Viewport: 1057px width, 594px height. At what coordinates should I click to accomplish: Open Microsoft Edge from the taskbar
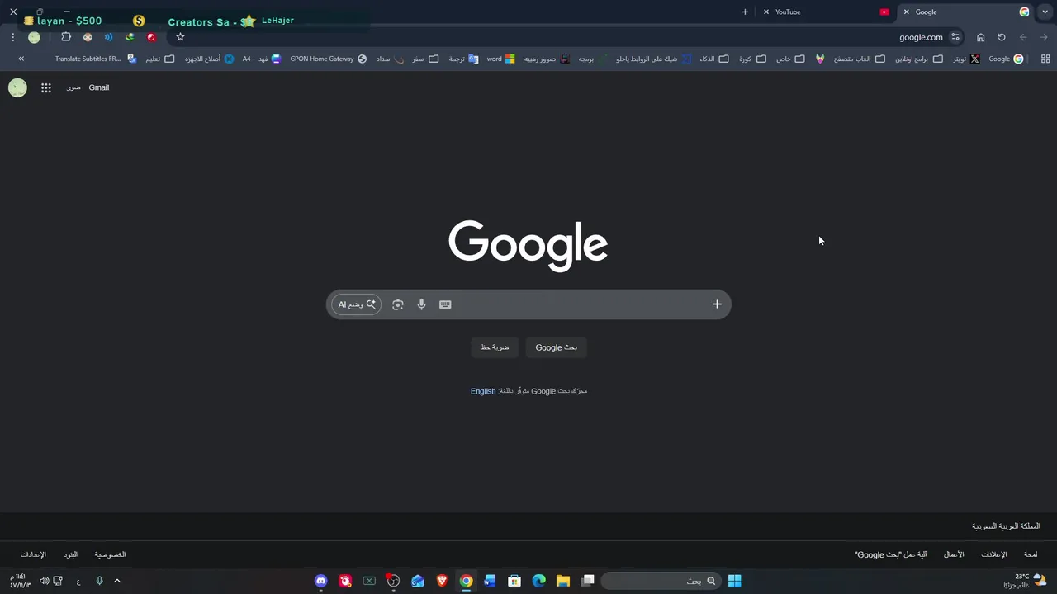[x=539, y=581]
